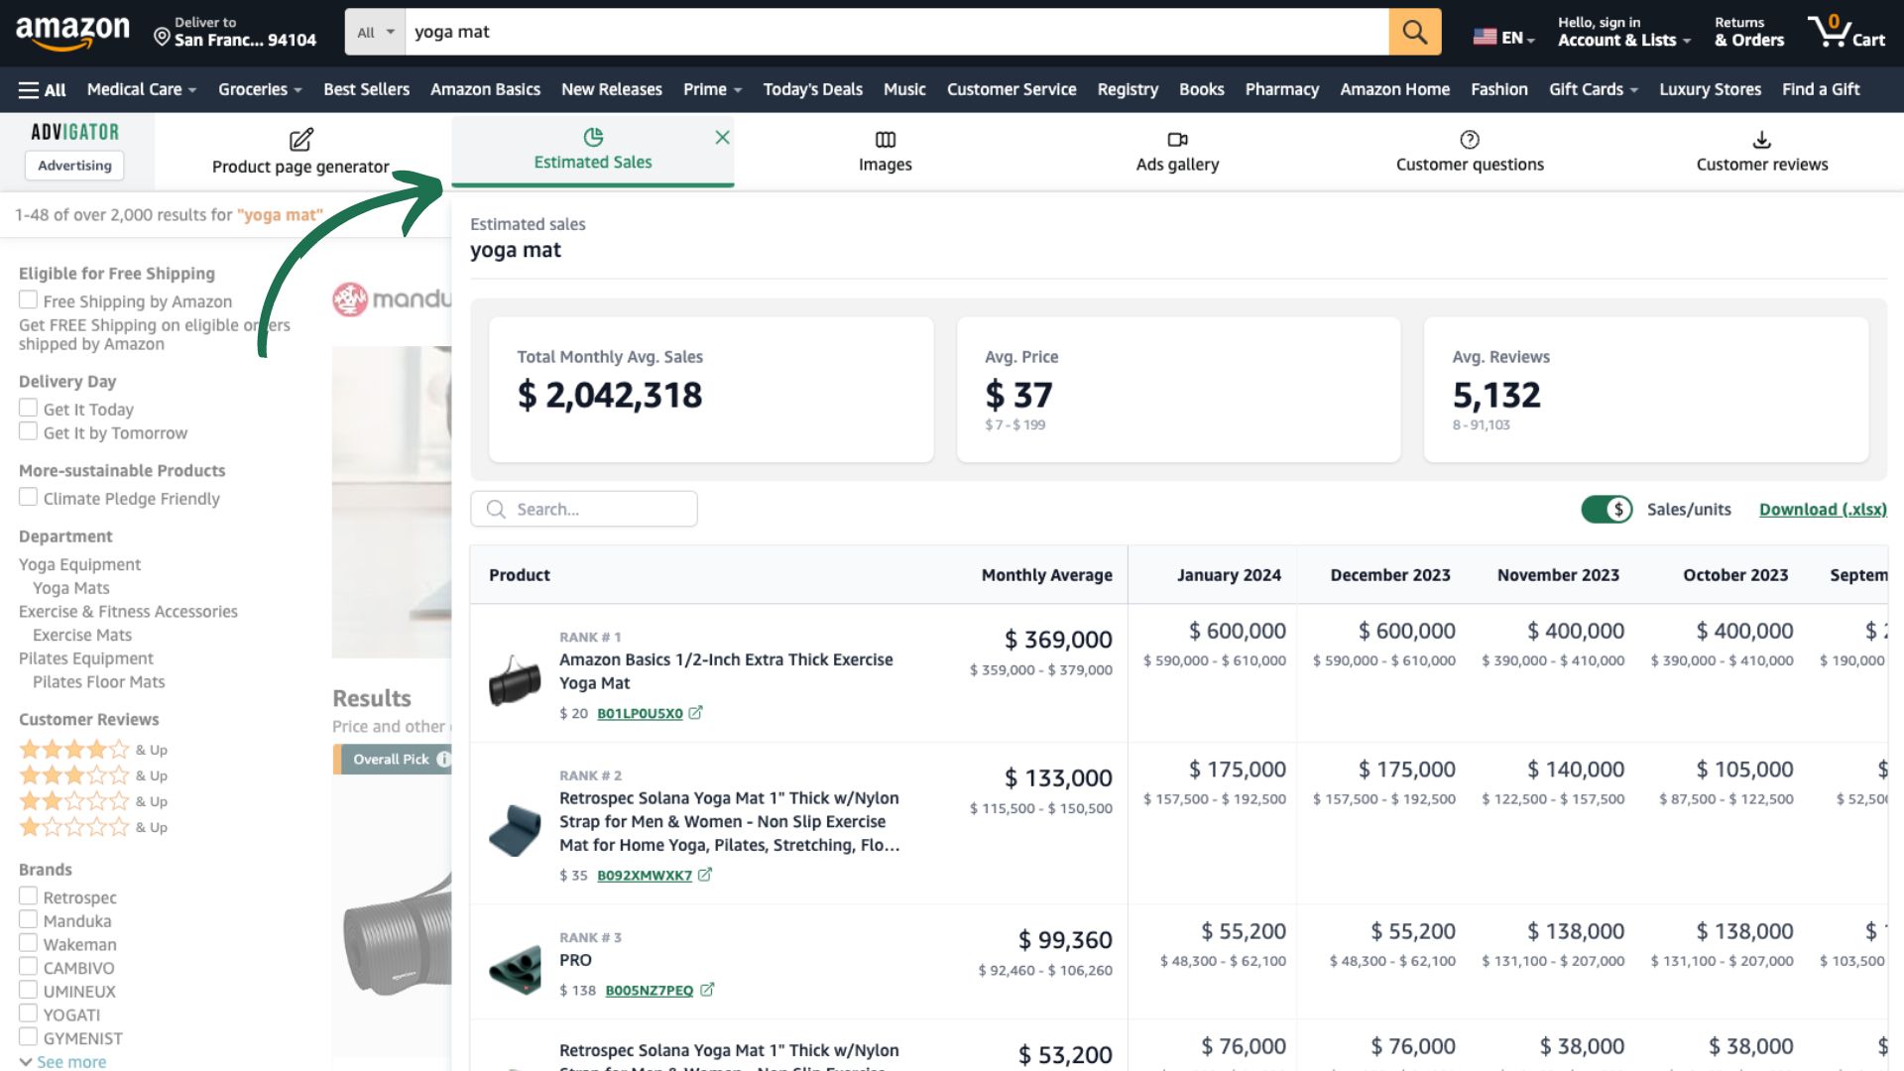Click the Monthly Average column header

1046,575
